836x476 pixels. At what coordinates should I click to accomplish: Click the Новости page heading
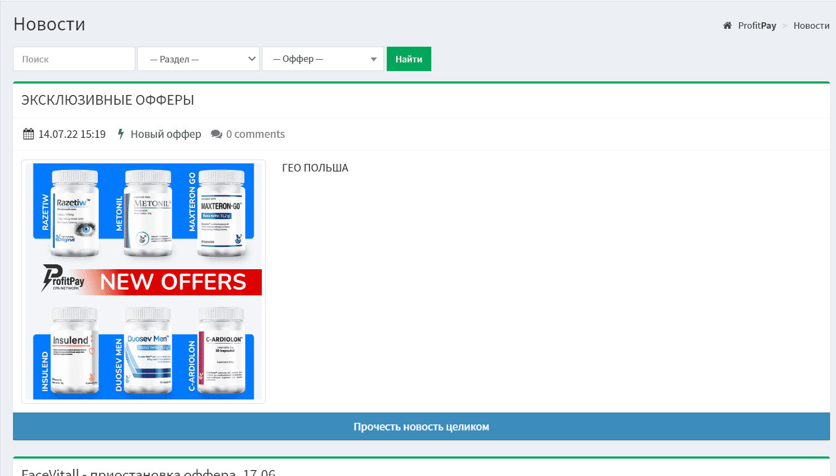49,24
